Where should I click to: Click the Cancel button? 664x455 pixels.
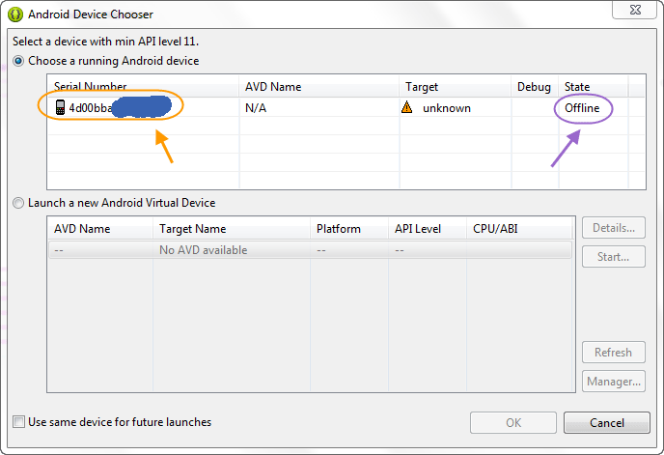607,423
